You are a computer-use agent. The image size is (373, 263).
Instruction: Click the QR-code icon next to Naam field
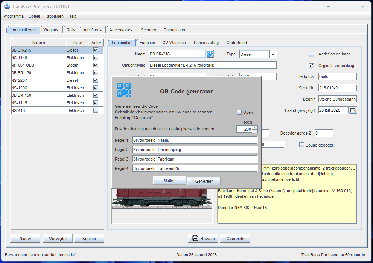(x=210, y=54)
